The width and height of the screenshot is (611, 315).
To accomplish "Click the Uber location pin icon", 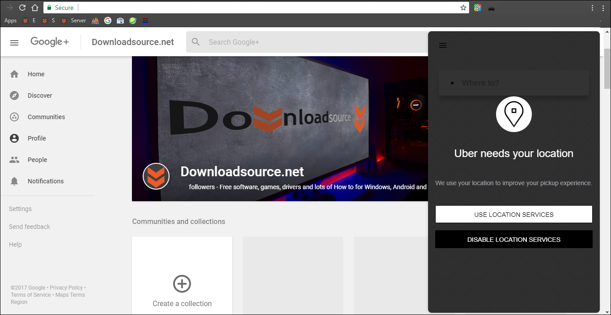I will tap(514, 114).
